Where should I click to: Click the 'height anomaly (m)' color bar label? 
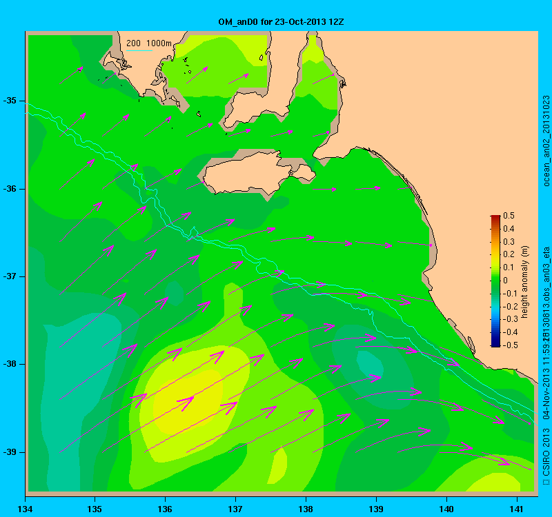click(524, 282)
